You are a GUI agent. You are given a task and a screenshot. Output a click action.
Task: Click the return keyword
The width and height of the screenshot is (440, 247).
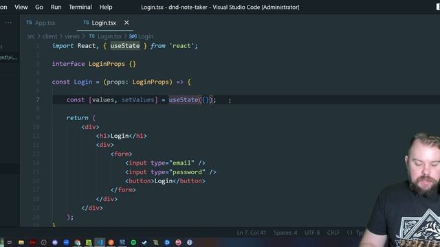tap(77, 118)
